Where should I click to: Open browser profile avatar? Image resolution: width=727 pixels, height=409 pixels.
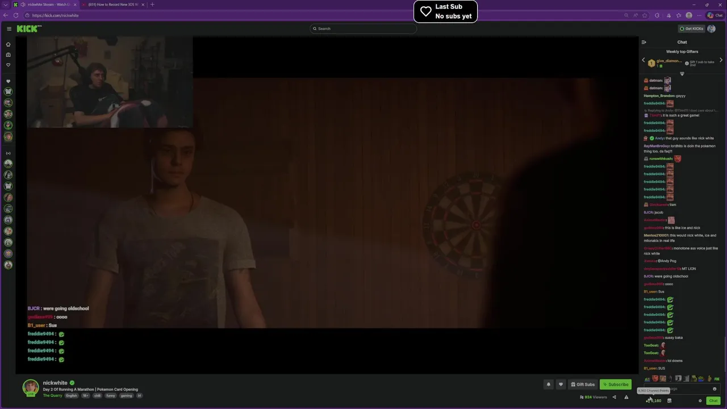click(x=689, y=15)
